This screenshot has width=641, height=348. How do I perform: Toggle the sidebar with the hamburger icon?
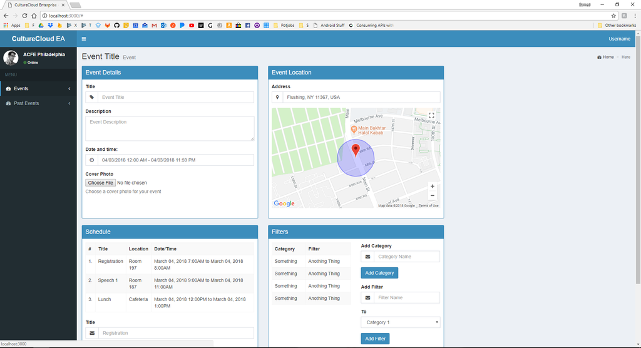pos(84,39)
